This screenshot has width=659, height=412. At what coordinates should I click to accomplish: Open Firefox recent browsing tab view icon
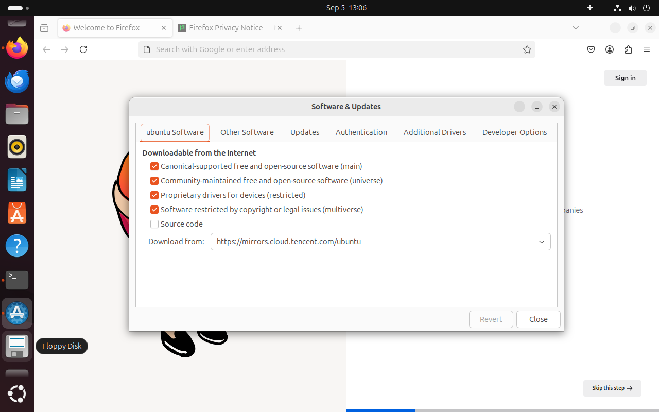[44, 28]
